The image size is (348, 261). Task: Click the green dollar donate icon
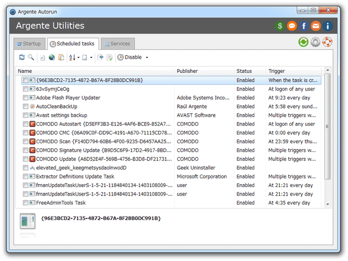coord(280,26)
